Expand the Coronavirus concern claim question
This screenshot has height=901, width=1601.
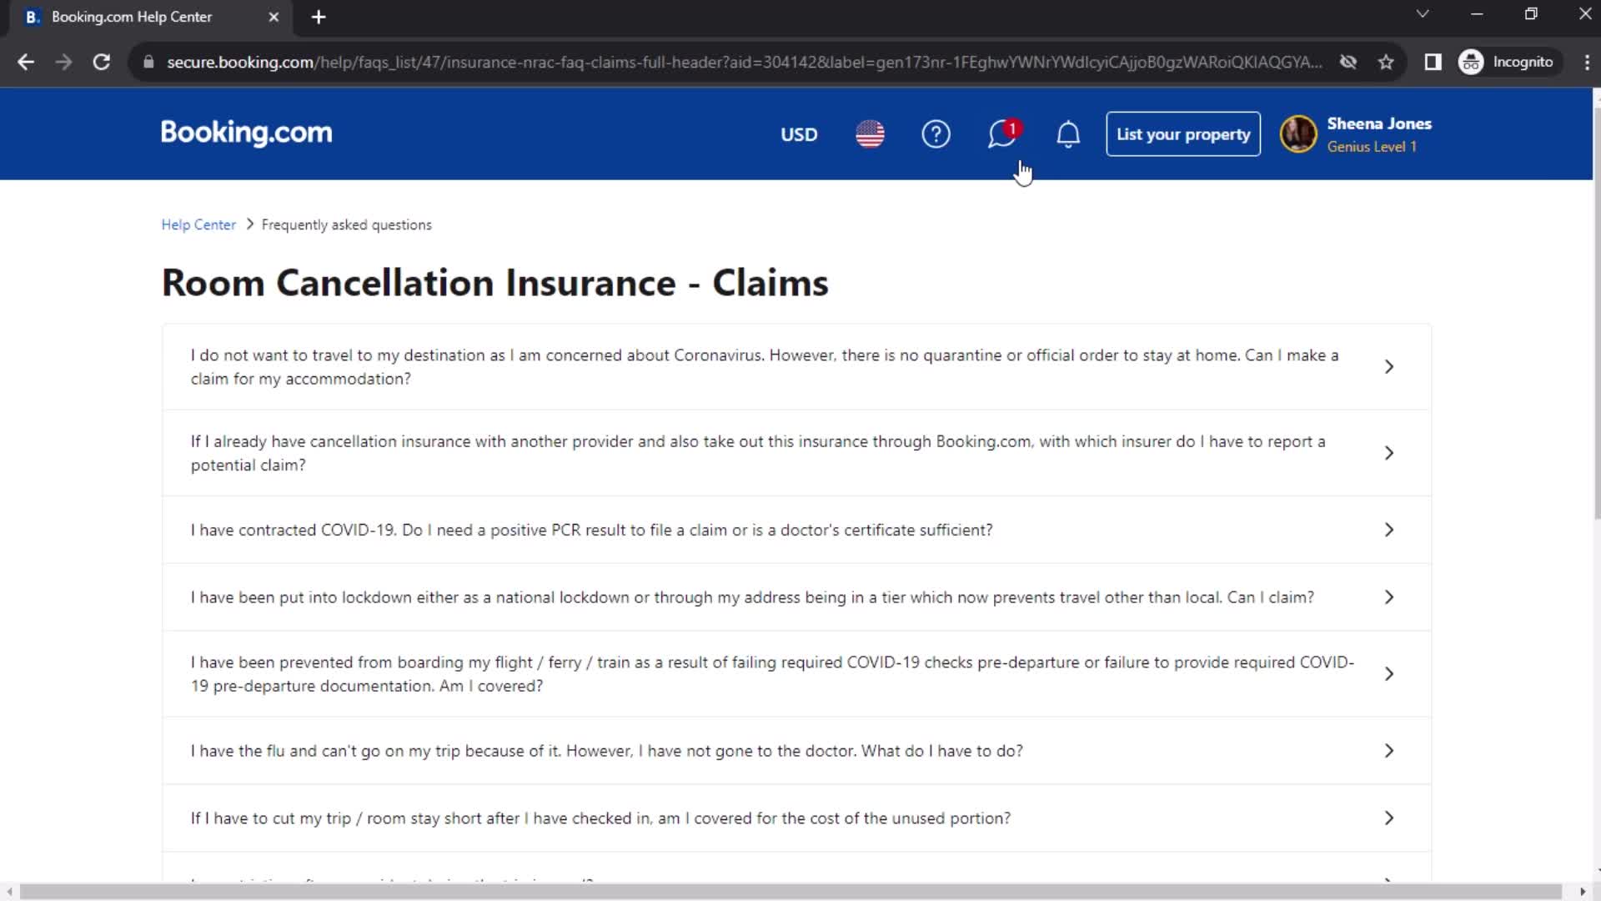796,367
